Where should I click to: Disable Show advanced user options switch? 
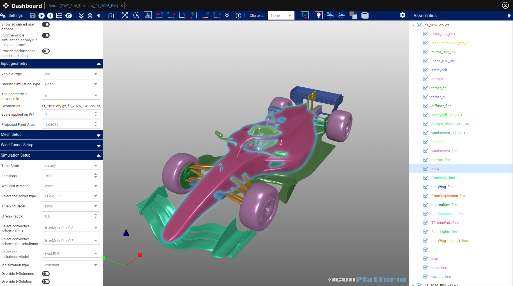(x=46, y=24)
